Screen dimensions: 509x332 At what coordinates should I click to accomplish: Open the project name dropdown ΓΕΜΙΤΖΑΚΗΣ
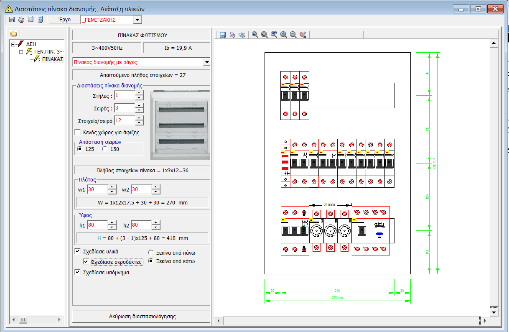tap(137, 20)
